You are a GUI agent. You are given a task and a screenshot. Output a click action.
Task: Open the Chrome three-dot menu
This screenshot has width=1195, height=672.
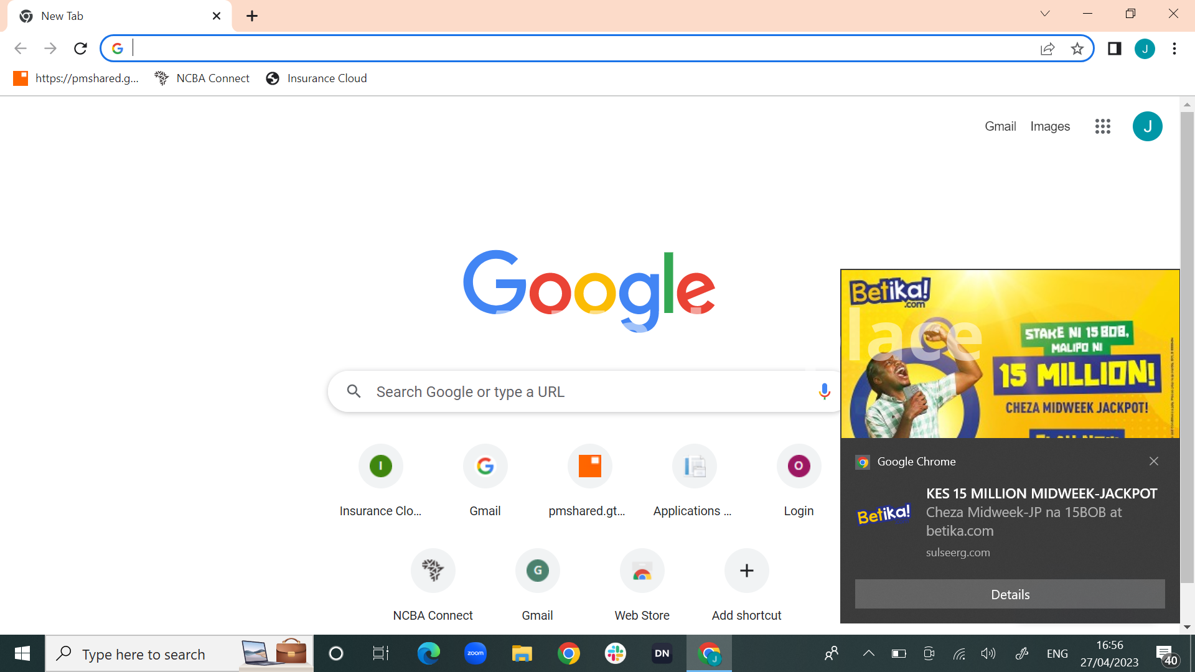1174,49
